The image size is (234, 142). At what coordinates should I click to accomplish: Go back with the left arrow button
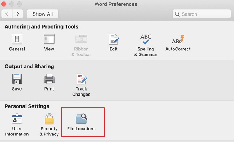[7, 14]
